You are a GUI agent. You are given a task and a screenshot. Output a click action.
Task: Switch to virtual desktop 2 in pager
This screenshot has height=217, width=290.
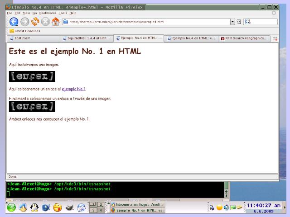point(101,205)
